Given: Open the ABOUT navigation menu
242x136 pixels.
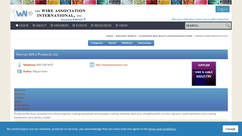Looking at the screenshot, I should [x=40, y=25].
